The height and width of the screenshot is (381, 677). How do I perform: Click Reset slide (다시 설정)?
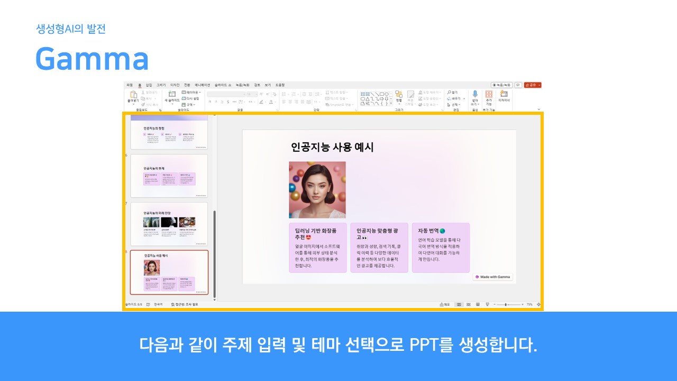coord(190,98)
